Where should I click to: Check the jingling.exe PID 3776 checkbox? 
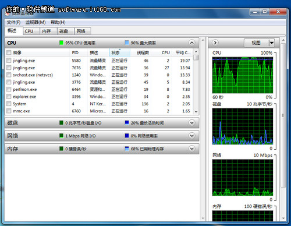pos(9,82)
